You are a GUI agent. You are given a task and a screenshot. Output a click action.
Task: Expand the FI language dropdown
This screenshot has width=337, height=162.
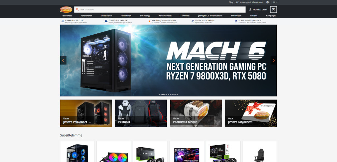tap(274, 2)
